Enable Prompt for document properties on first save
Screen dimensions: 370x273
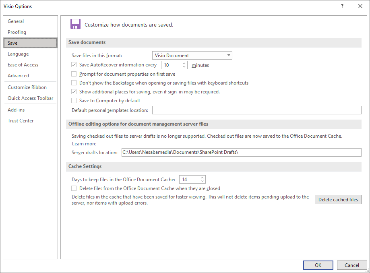(74, 74)
